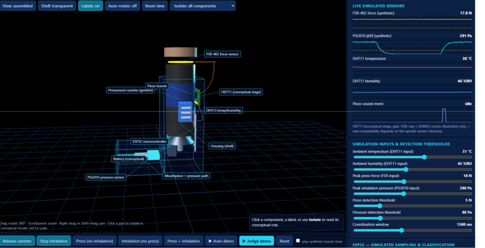Toggle the Shell: transparent button
The width and height of the screenshot is (485, 248).
point(57,6)
